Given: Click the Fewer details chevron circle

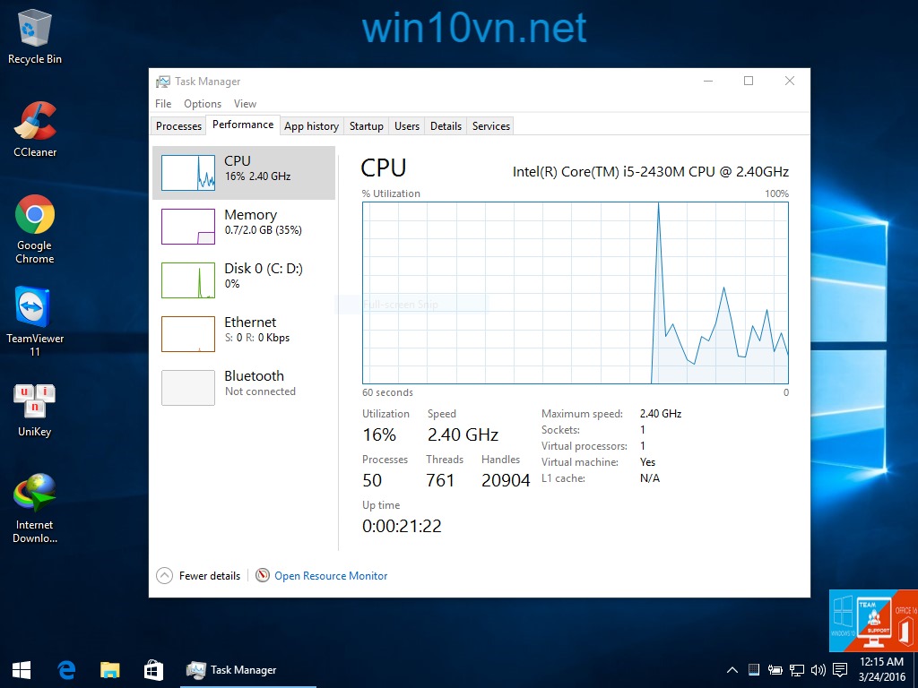Looking at the screenshot, I should [165, 575].
